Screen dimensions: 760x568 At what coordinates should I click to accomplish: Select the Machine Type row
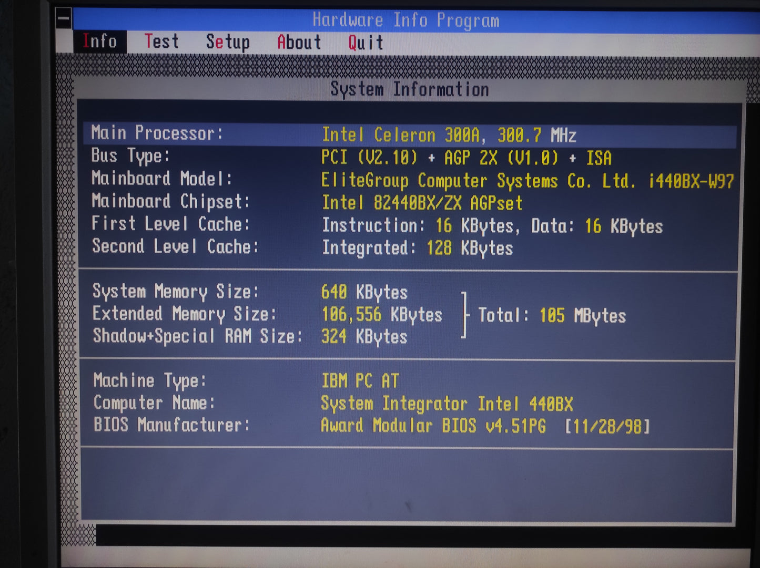coord(246,380)
